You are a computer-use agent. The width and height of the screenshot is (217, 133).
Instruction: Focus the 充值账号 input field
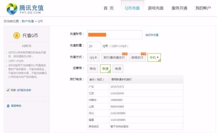coord(115,35)
